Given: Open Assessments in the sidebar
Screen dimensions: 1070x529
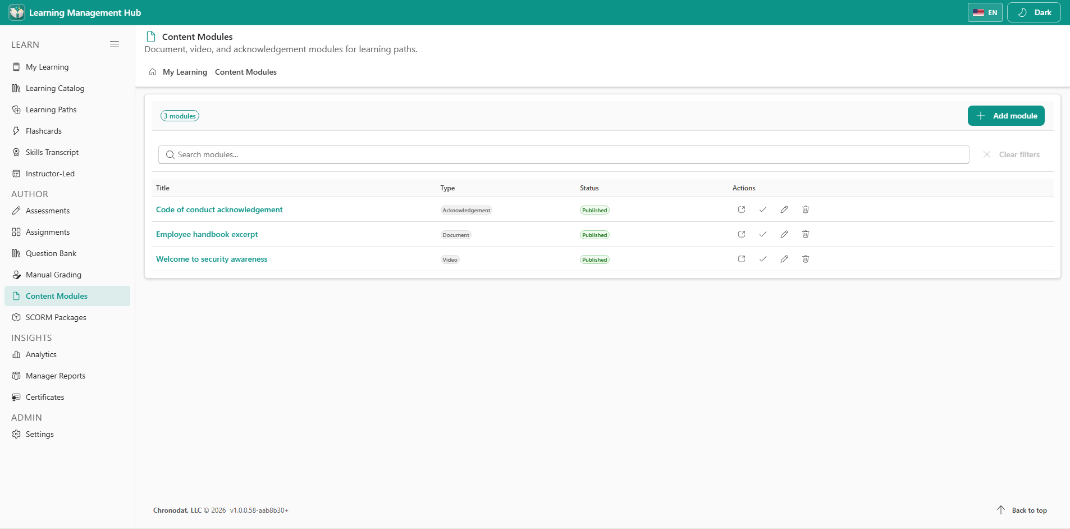Looking at the screenshot, I should 67,211.
